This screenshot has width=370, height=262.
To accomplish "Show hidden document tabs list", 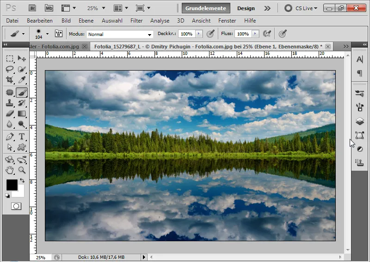I will coord(345,47).
